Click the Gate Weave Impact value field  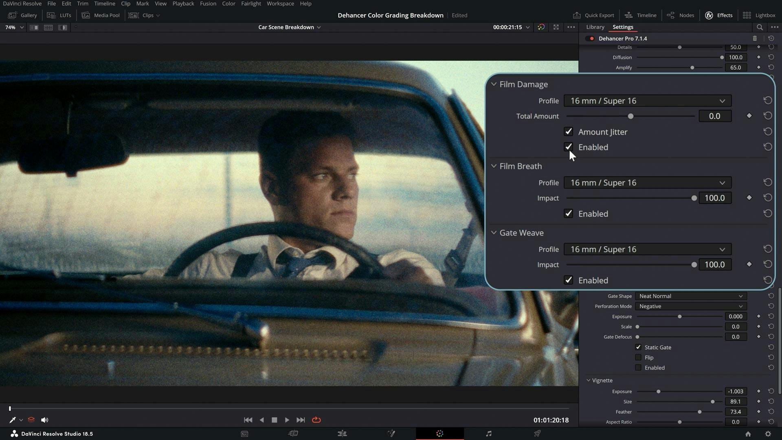coord(714,265)
